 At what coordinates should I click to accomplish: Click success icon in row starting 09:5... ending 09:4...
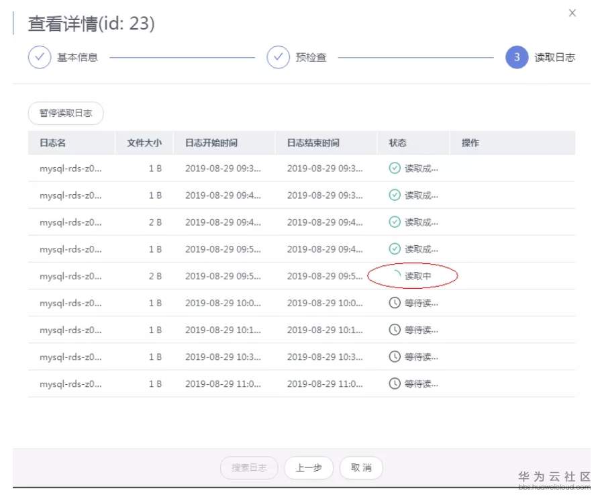pyautogui.click(x=395, y=249)
